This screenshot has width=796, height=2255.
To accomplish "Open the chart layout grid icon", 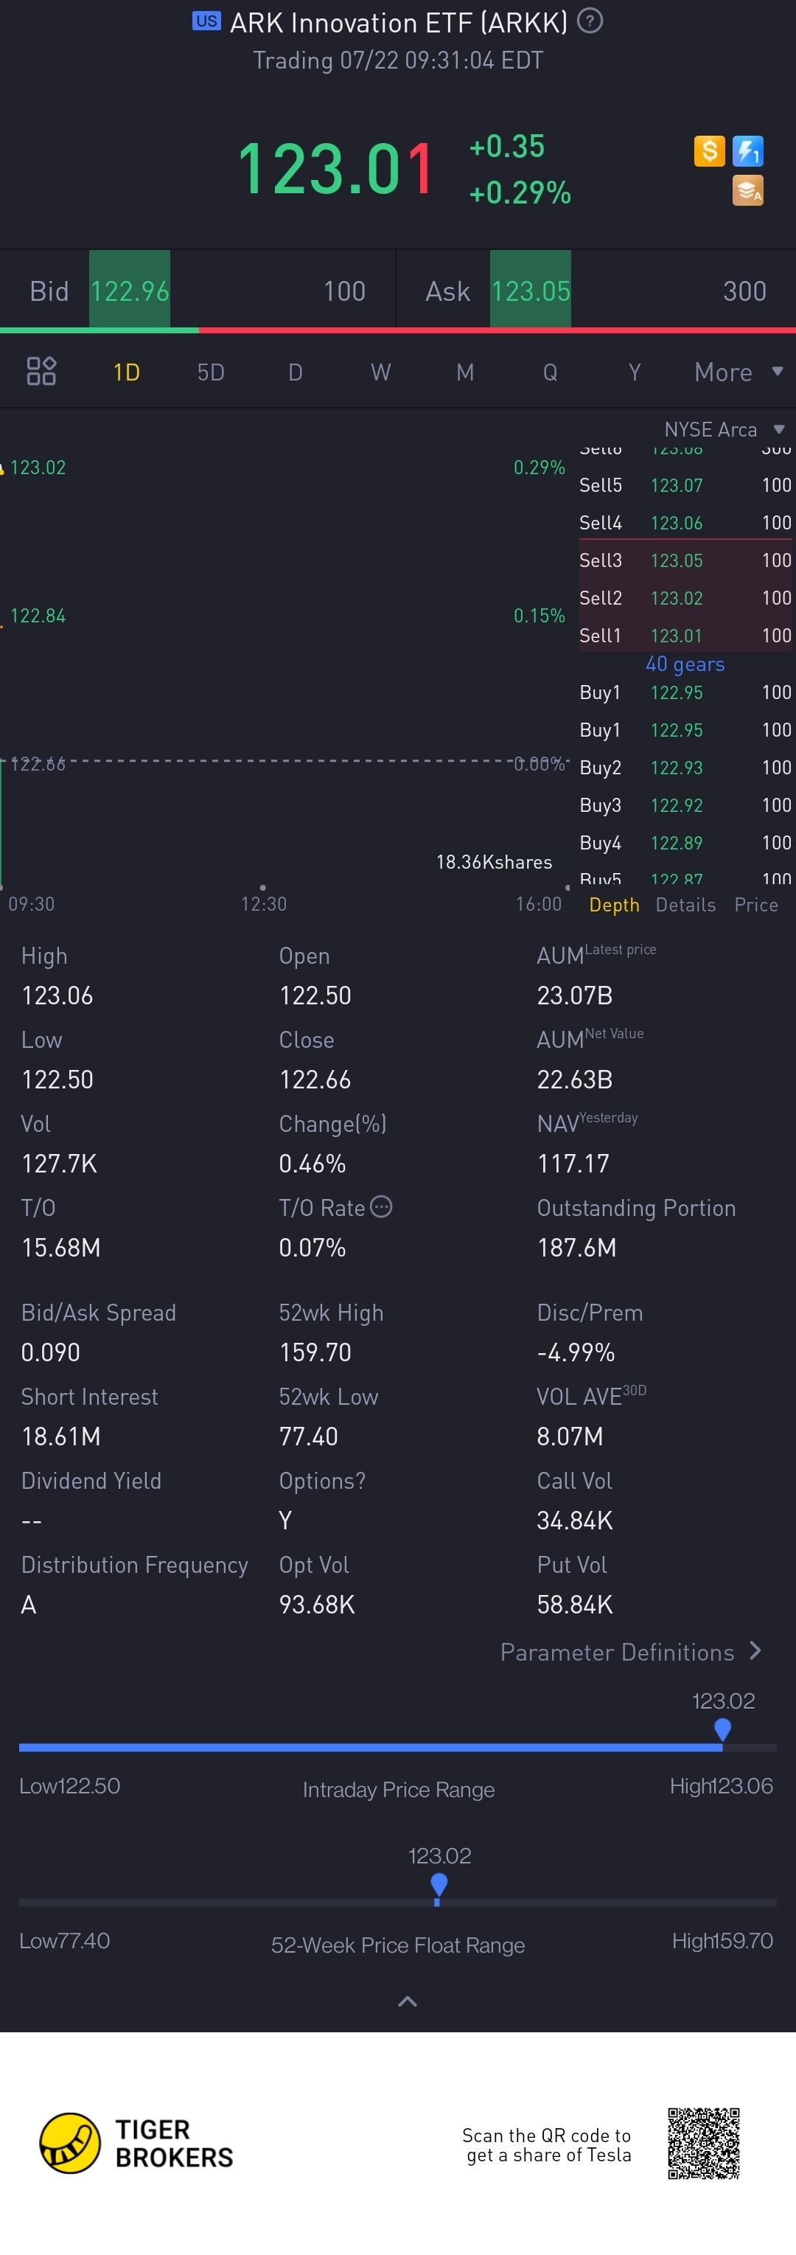I will click(x=41, y=371).
